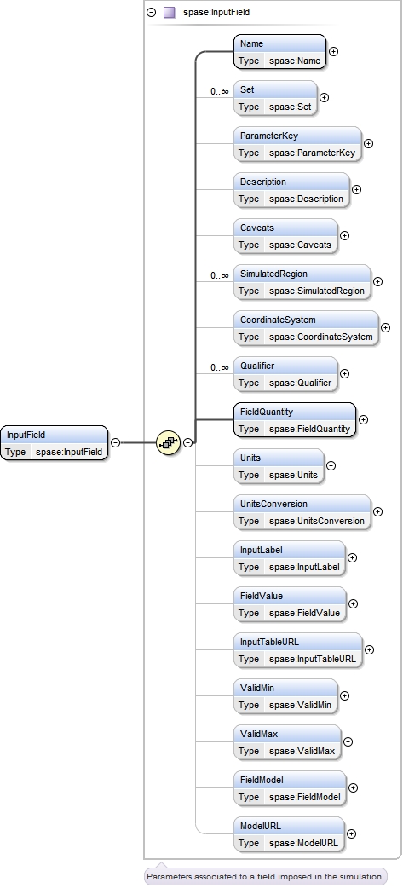Expand the Description element plus icon
The height and width of the screenshot is (888, 403).
pyautogui.click(x=357, y=190)
